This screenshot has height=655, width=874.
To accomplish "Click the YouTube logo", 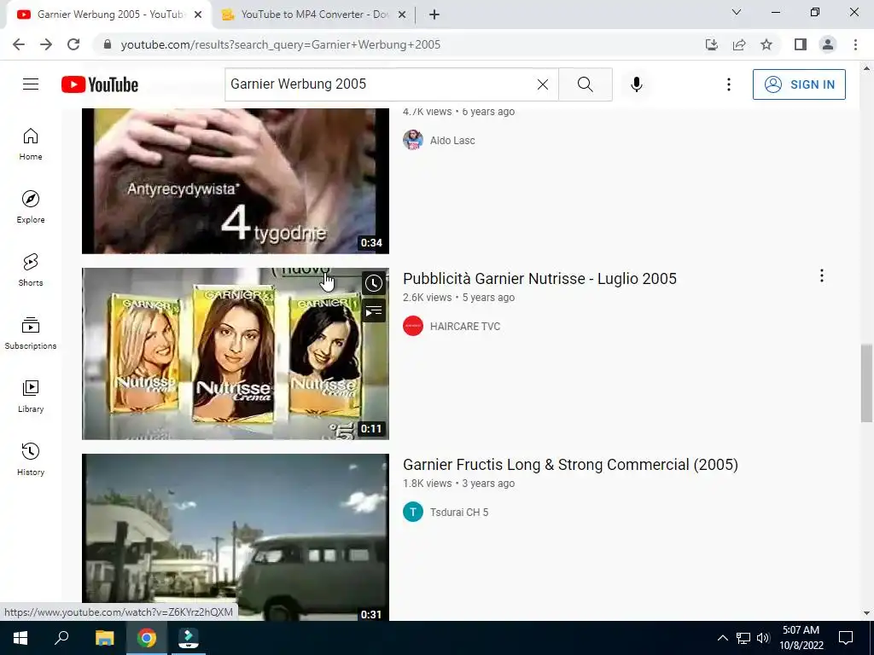I will tap(100, 84).
